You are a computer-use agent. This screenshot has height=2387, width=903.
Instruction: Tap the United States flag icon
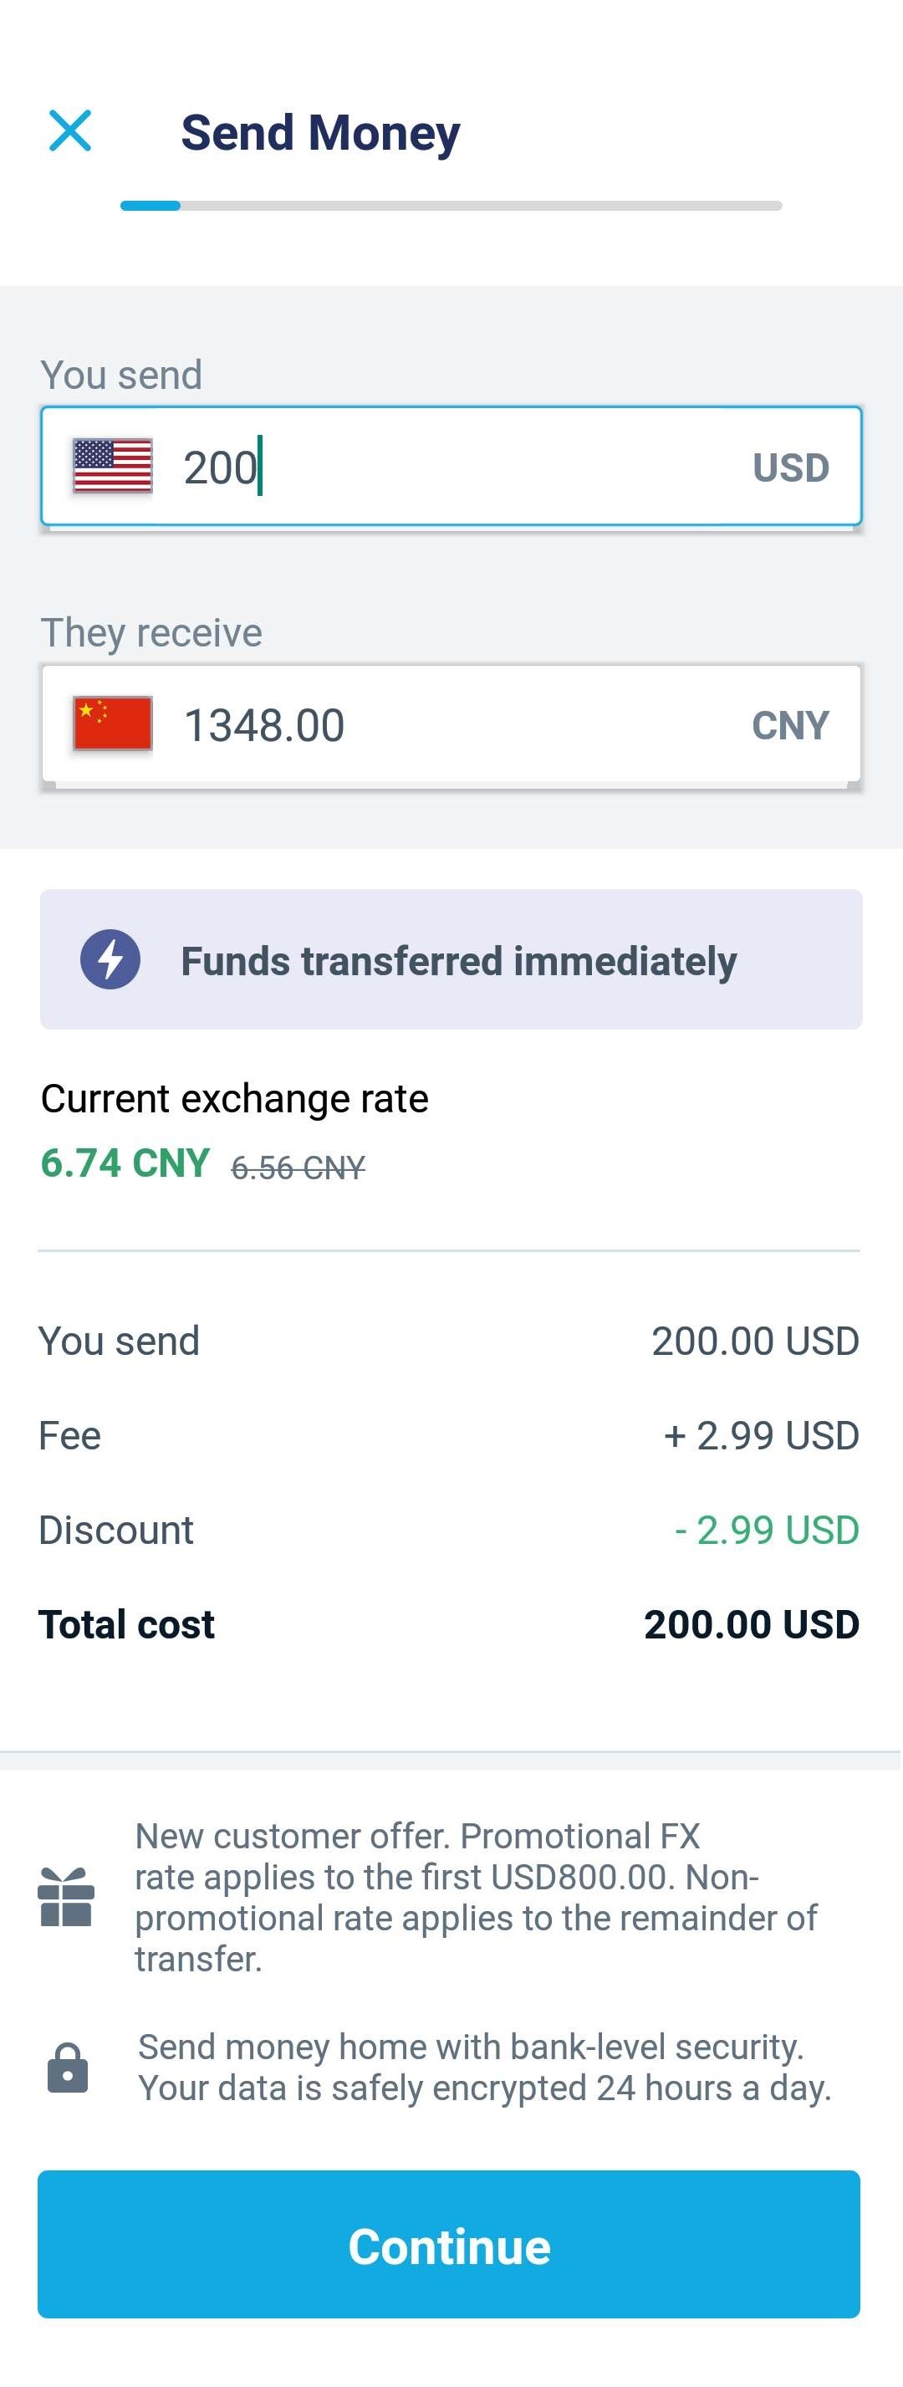point(113,466)
